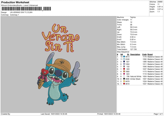Image resolution: width=164 pixels, height=116 pixels.
Task: Click the 'Created By:' footer label
Action: [x=6, y=114]
